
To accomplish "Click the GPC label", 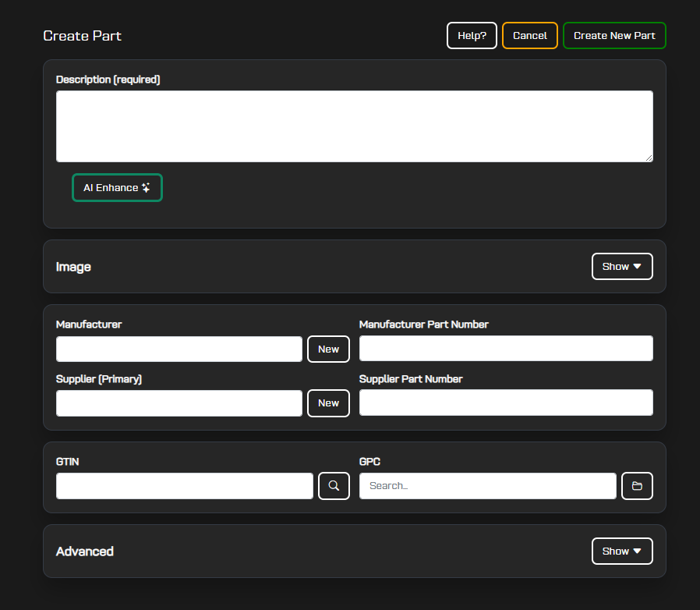I will (x=369, y=462).
